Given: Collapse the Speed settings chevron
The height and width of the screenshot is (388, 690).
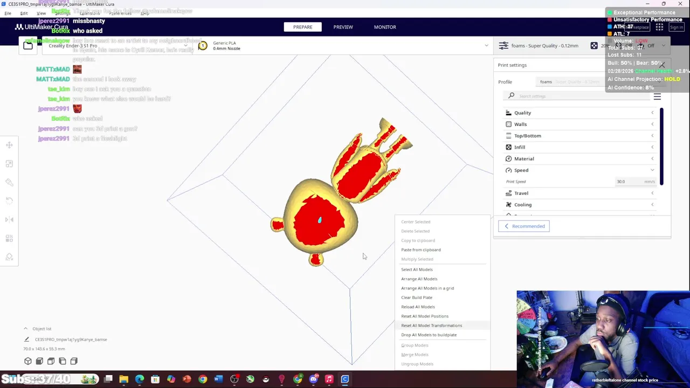Looking at the screenshot, I should 652,170.
